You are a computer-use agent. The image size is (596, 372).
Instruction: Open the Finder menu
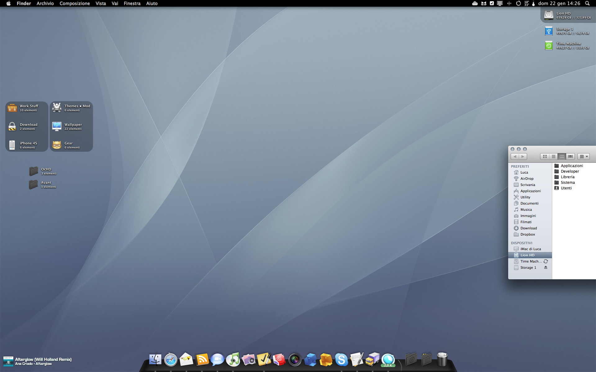point(24,3)
